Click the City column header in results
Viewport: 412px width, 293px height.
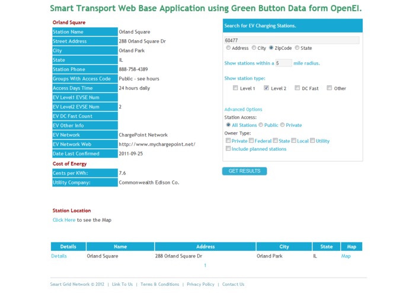coord(284,247)
